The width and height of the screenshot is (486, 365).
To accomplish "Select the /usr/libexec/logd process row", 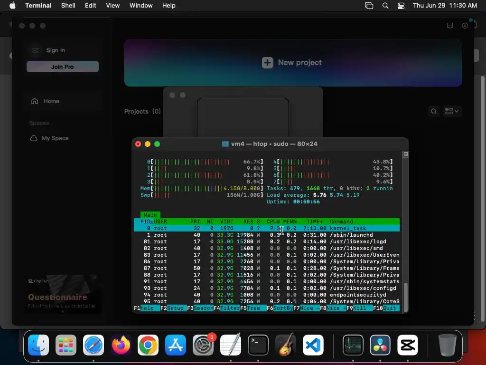I will tap(267, 241).
